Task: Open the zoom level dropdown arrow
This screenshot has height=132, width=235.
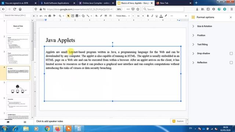Action: coord(64,16)
